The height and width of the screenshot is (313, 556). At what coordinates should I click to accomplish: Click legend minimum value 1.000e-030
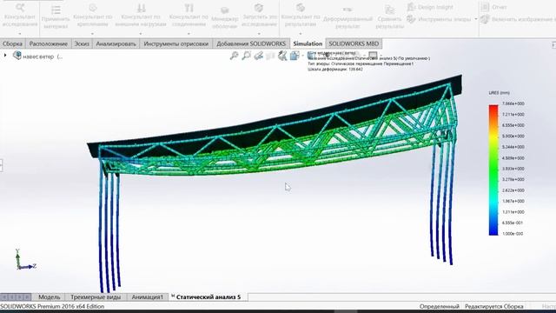pos(513,234)
